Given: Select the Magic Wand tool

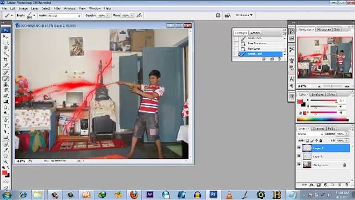Looking at the screenshot, I should [6, 54].
